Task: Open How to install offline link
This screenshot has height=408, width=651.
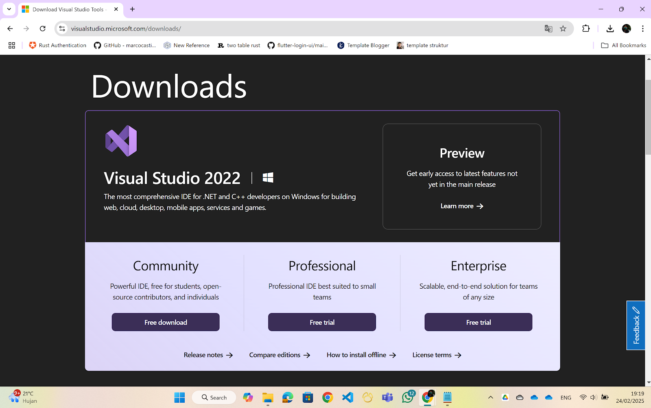Action: tap(361, 355)
